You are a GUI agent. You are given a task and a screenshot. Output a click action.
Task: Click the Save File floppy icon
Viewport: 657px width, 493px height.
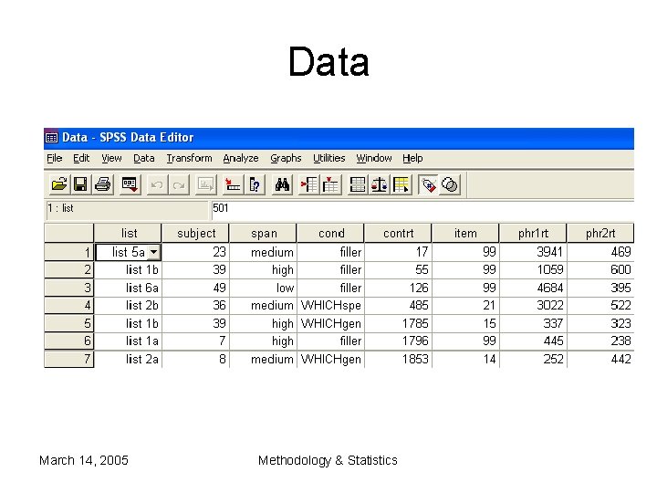[x=80, y=184]
